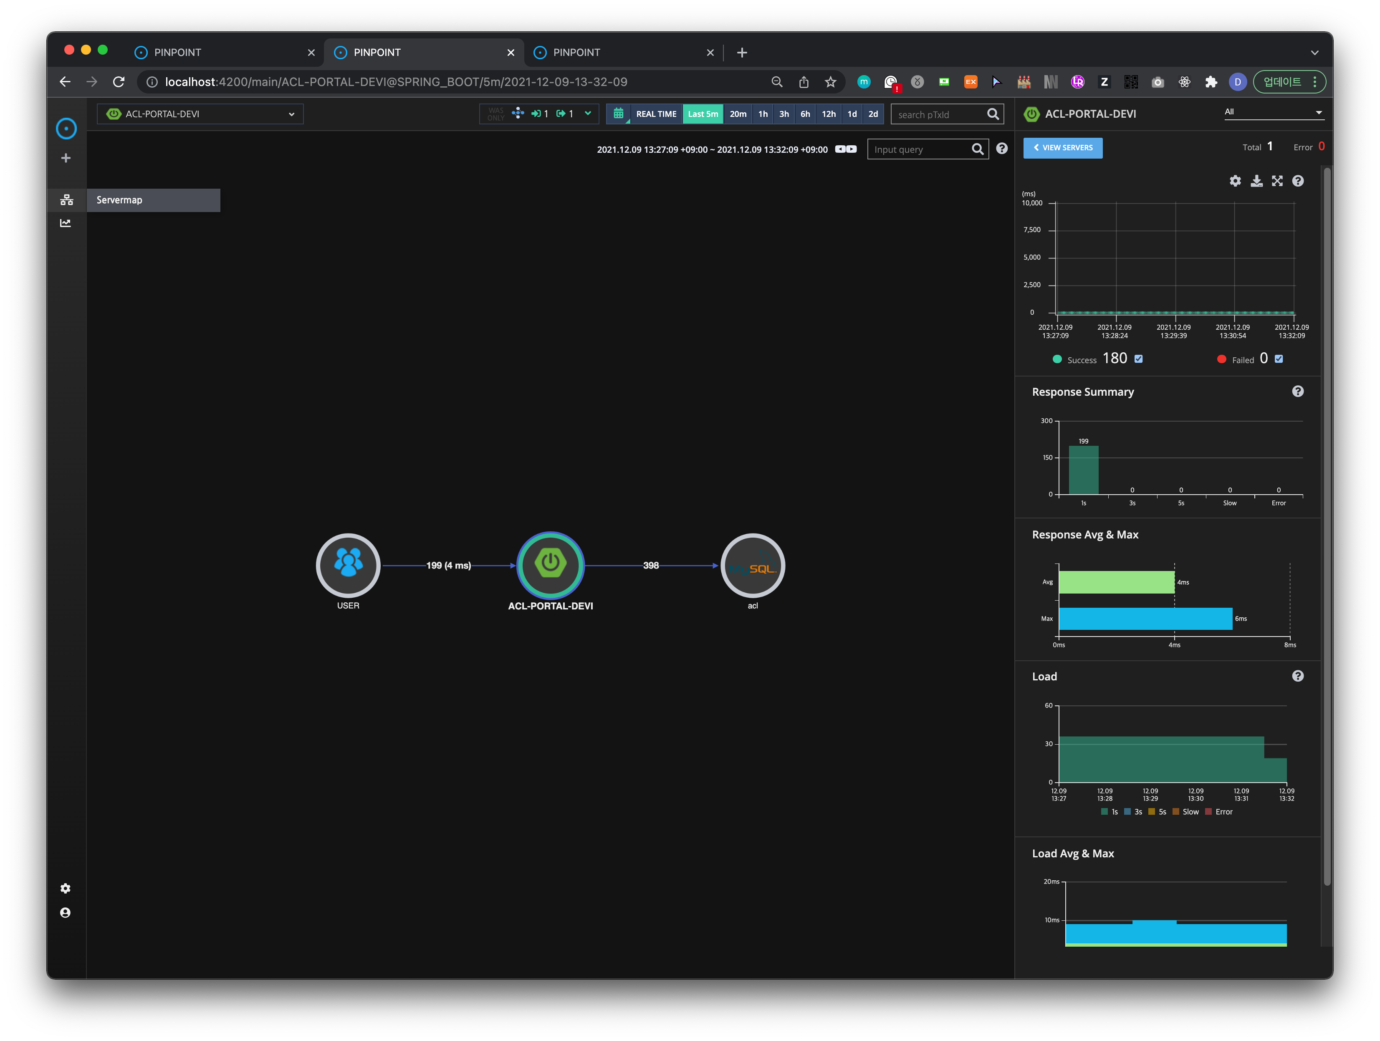
Task: Expand the response time chart to fullscreen
Action: pos(1277,181)
